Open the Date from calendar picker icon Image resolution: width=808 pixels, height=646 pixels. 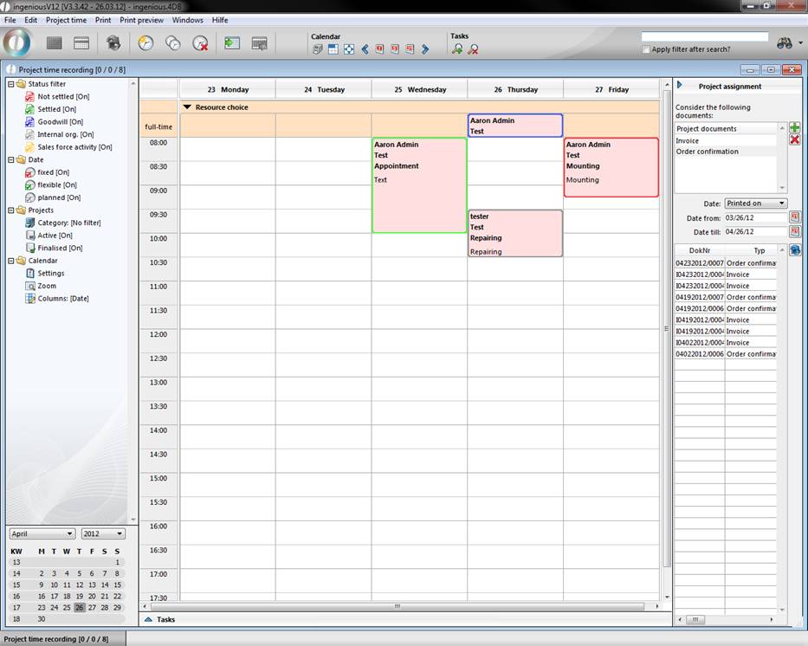[x=794, y=217]
